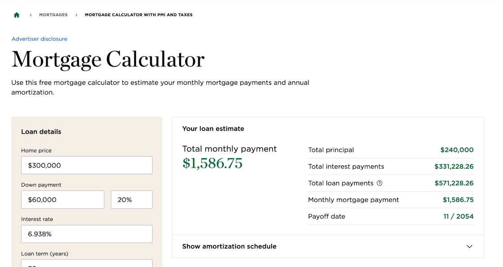Open the MORTGAGES breadcrumb link
This screenshot has height=267, width=503.
click(53, 15)
